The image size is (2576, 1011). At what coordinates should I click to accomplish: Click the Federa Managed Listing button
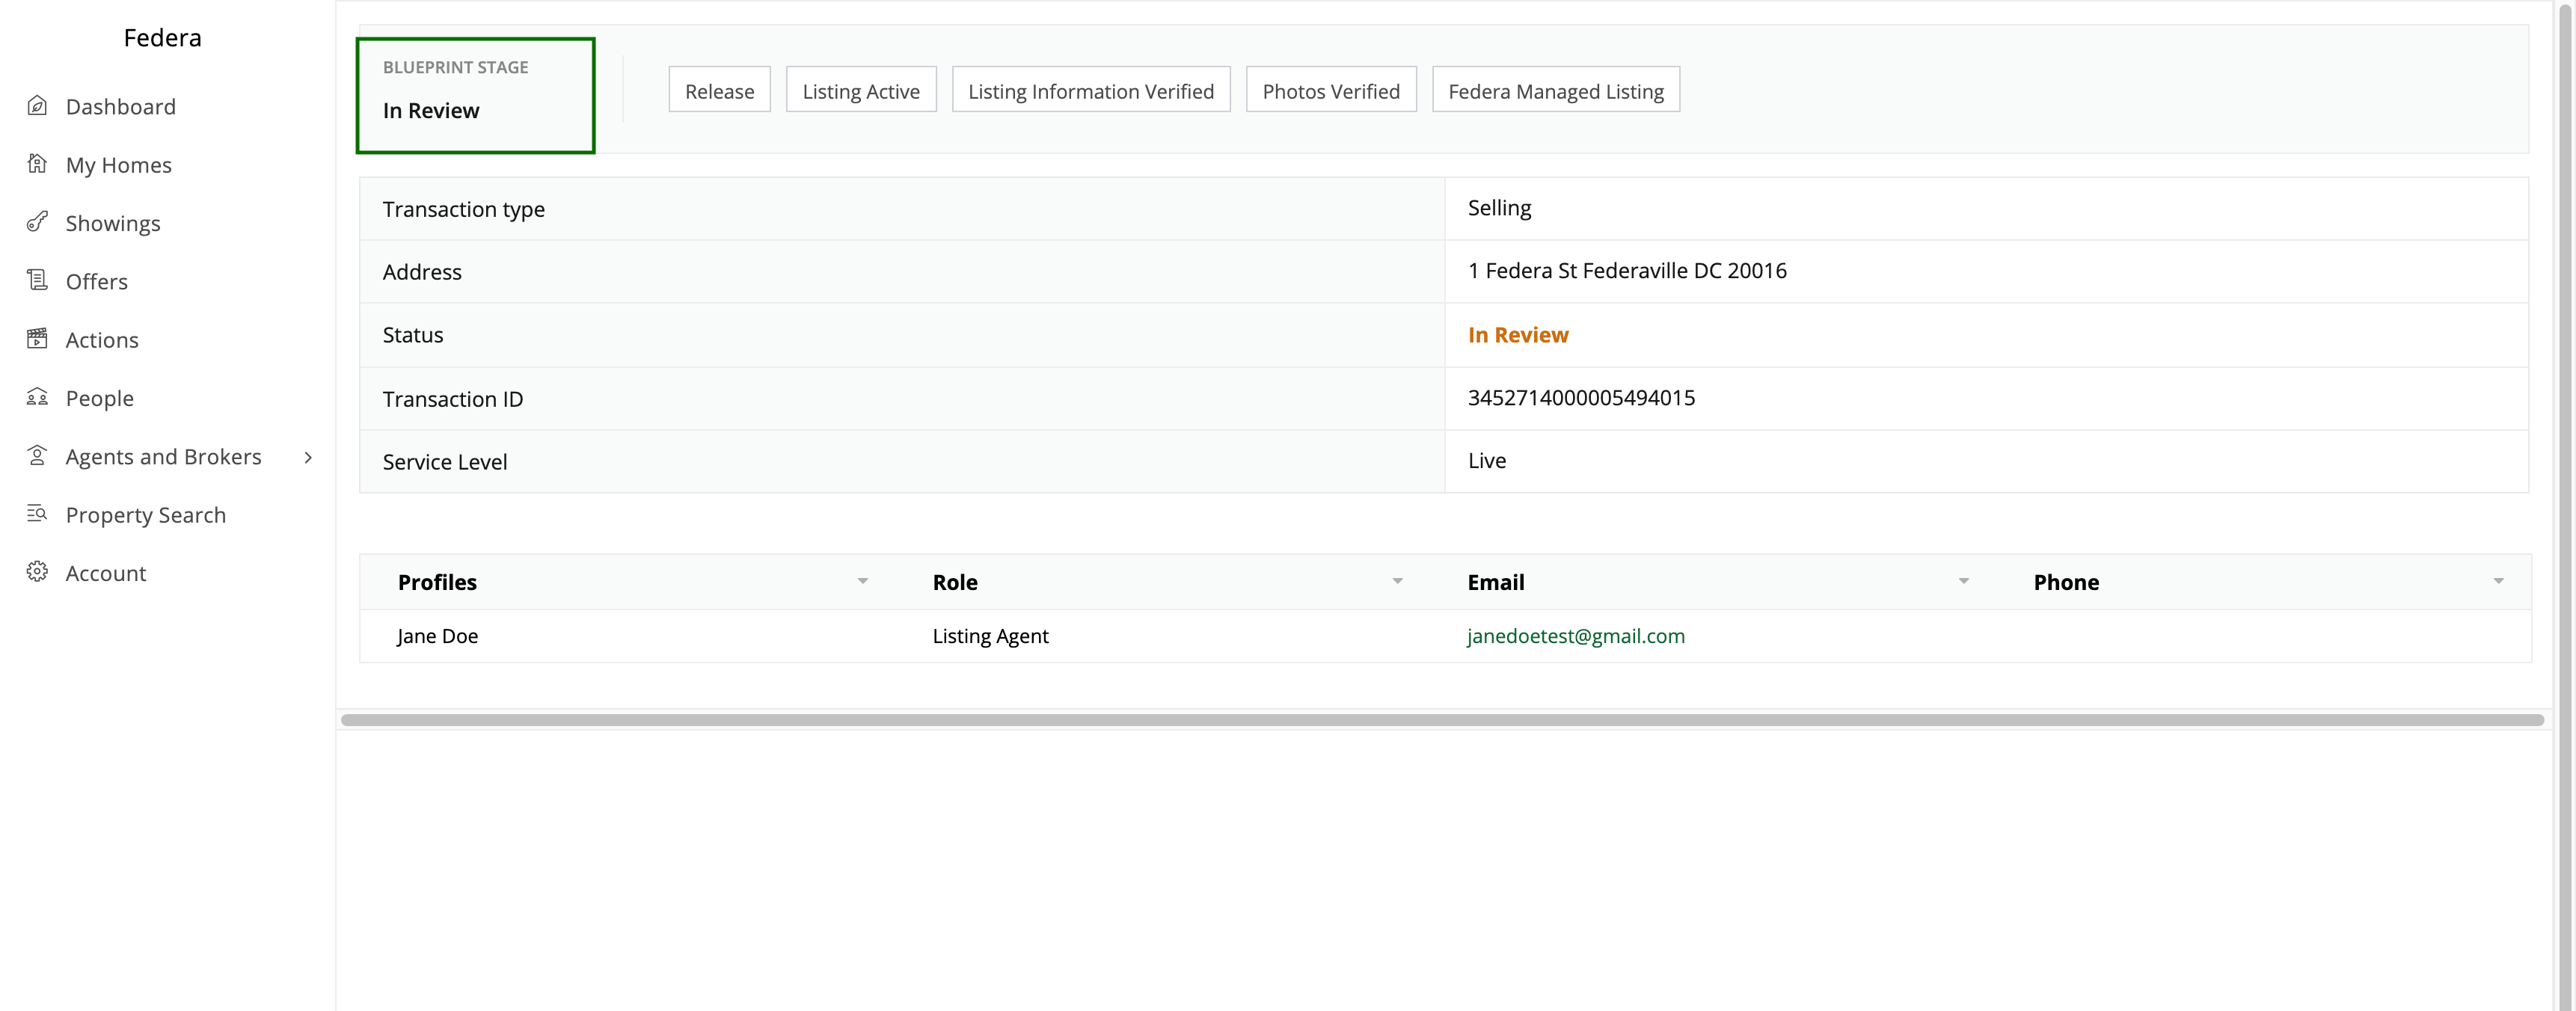point(1556,90)
